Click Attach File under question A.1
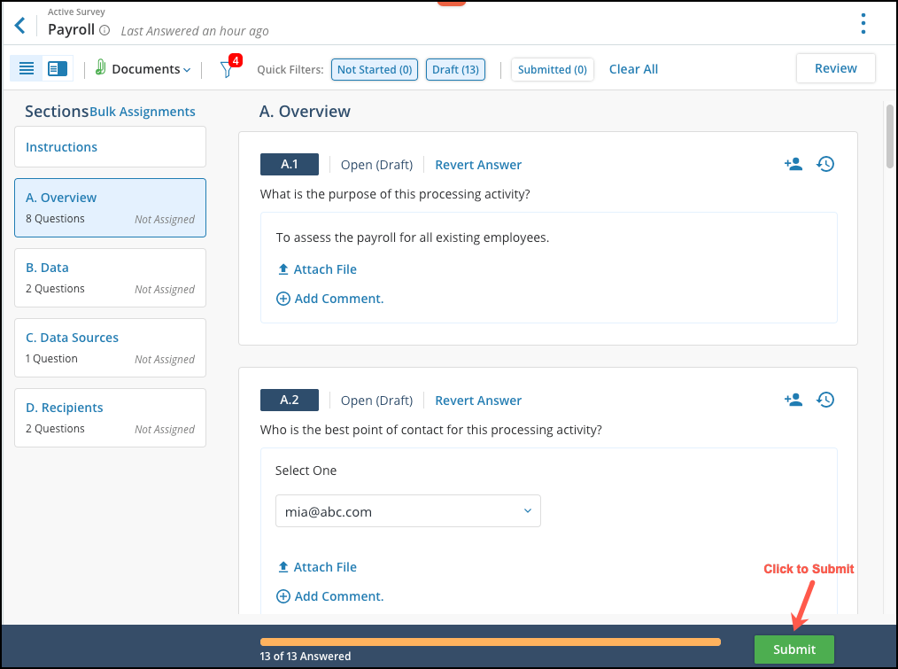This screenshot has height=669, width=898. click(x=317, y=269)
